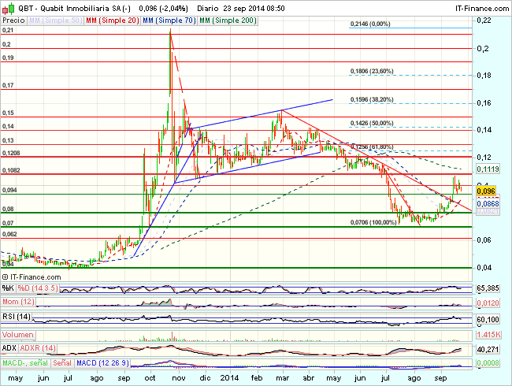Click the 0,1596 (38,20%) Fibonacci label
512x386 pixels.
point(372,99)
